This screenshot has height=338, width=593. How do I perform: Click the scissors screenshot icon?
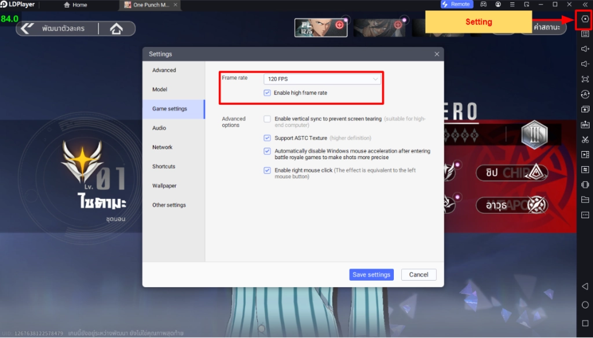click(585, 139)
